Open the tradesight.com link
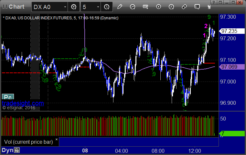 (x=23, y=103)
